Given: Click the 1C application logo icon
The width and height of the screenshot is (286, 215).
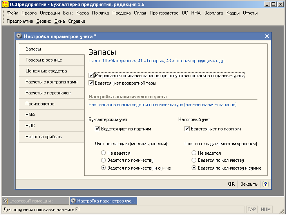Looking at the screenshot, I should [x=5, y=4].
